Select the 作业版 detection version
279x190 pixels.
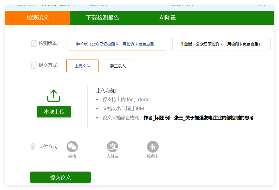[221, 44]
